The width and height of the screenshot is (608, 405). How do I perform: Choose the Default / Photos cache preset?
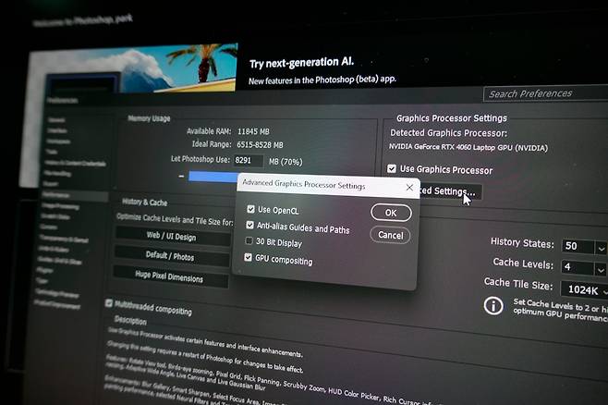tap(170, 256)
